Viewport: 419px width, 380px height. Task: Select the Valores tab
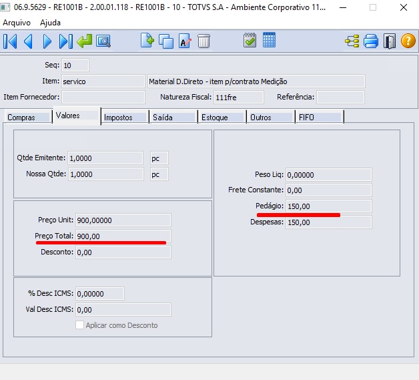pyautogui.click(x=77, y=116)
